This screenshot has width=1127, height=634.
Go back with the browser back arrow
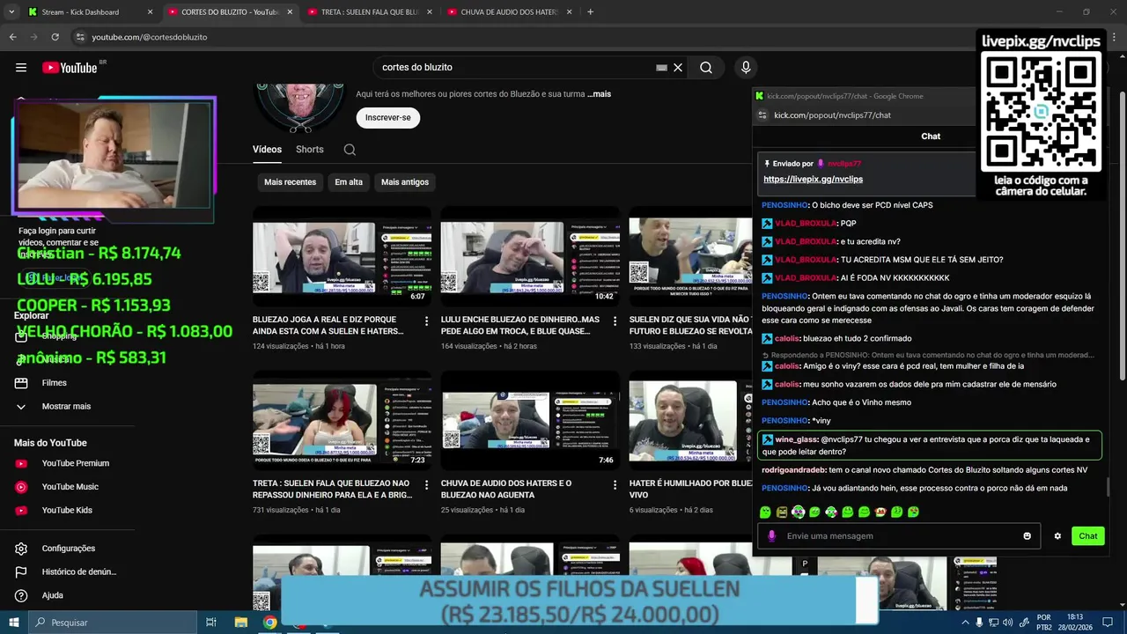[x=12, y=37]
